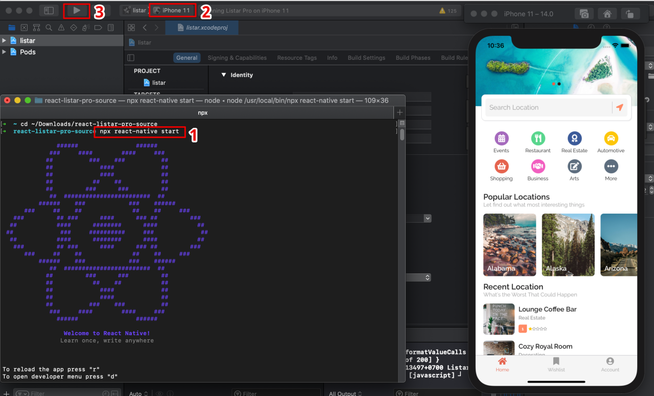
Task: Open the Lounge Coffee Bar listing
Action: tap(557, 319)
